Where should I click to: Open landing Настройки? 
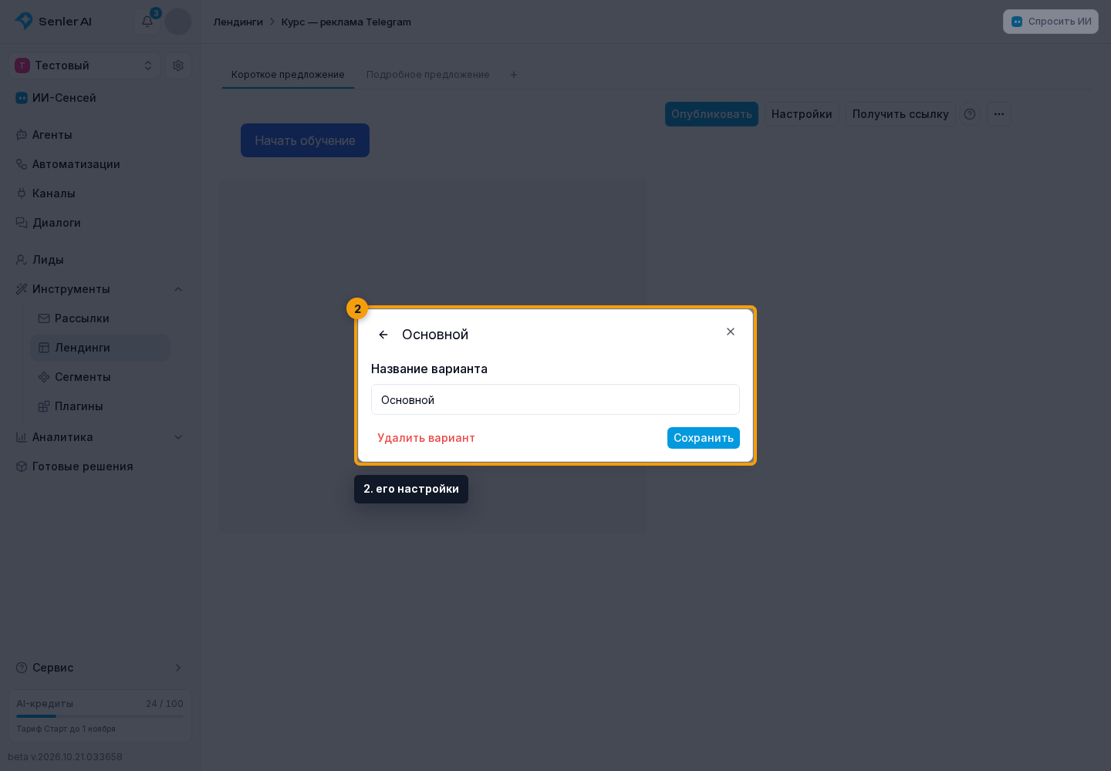[802, 114]
